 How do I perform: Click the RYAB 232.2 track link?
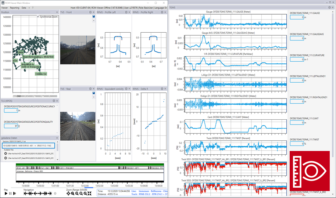pos(153,194)
